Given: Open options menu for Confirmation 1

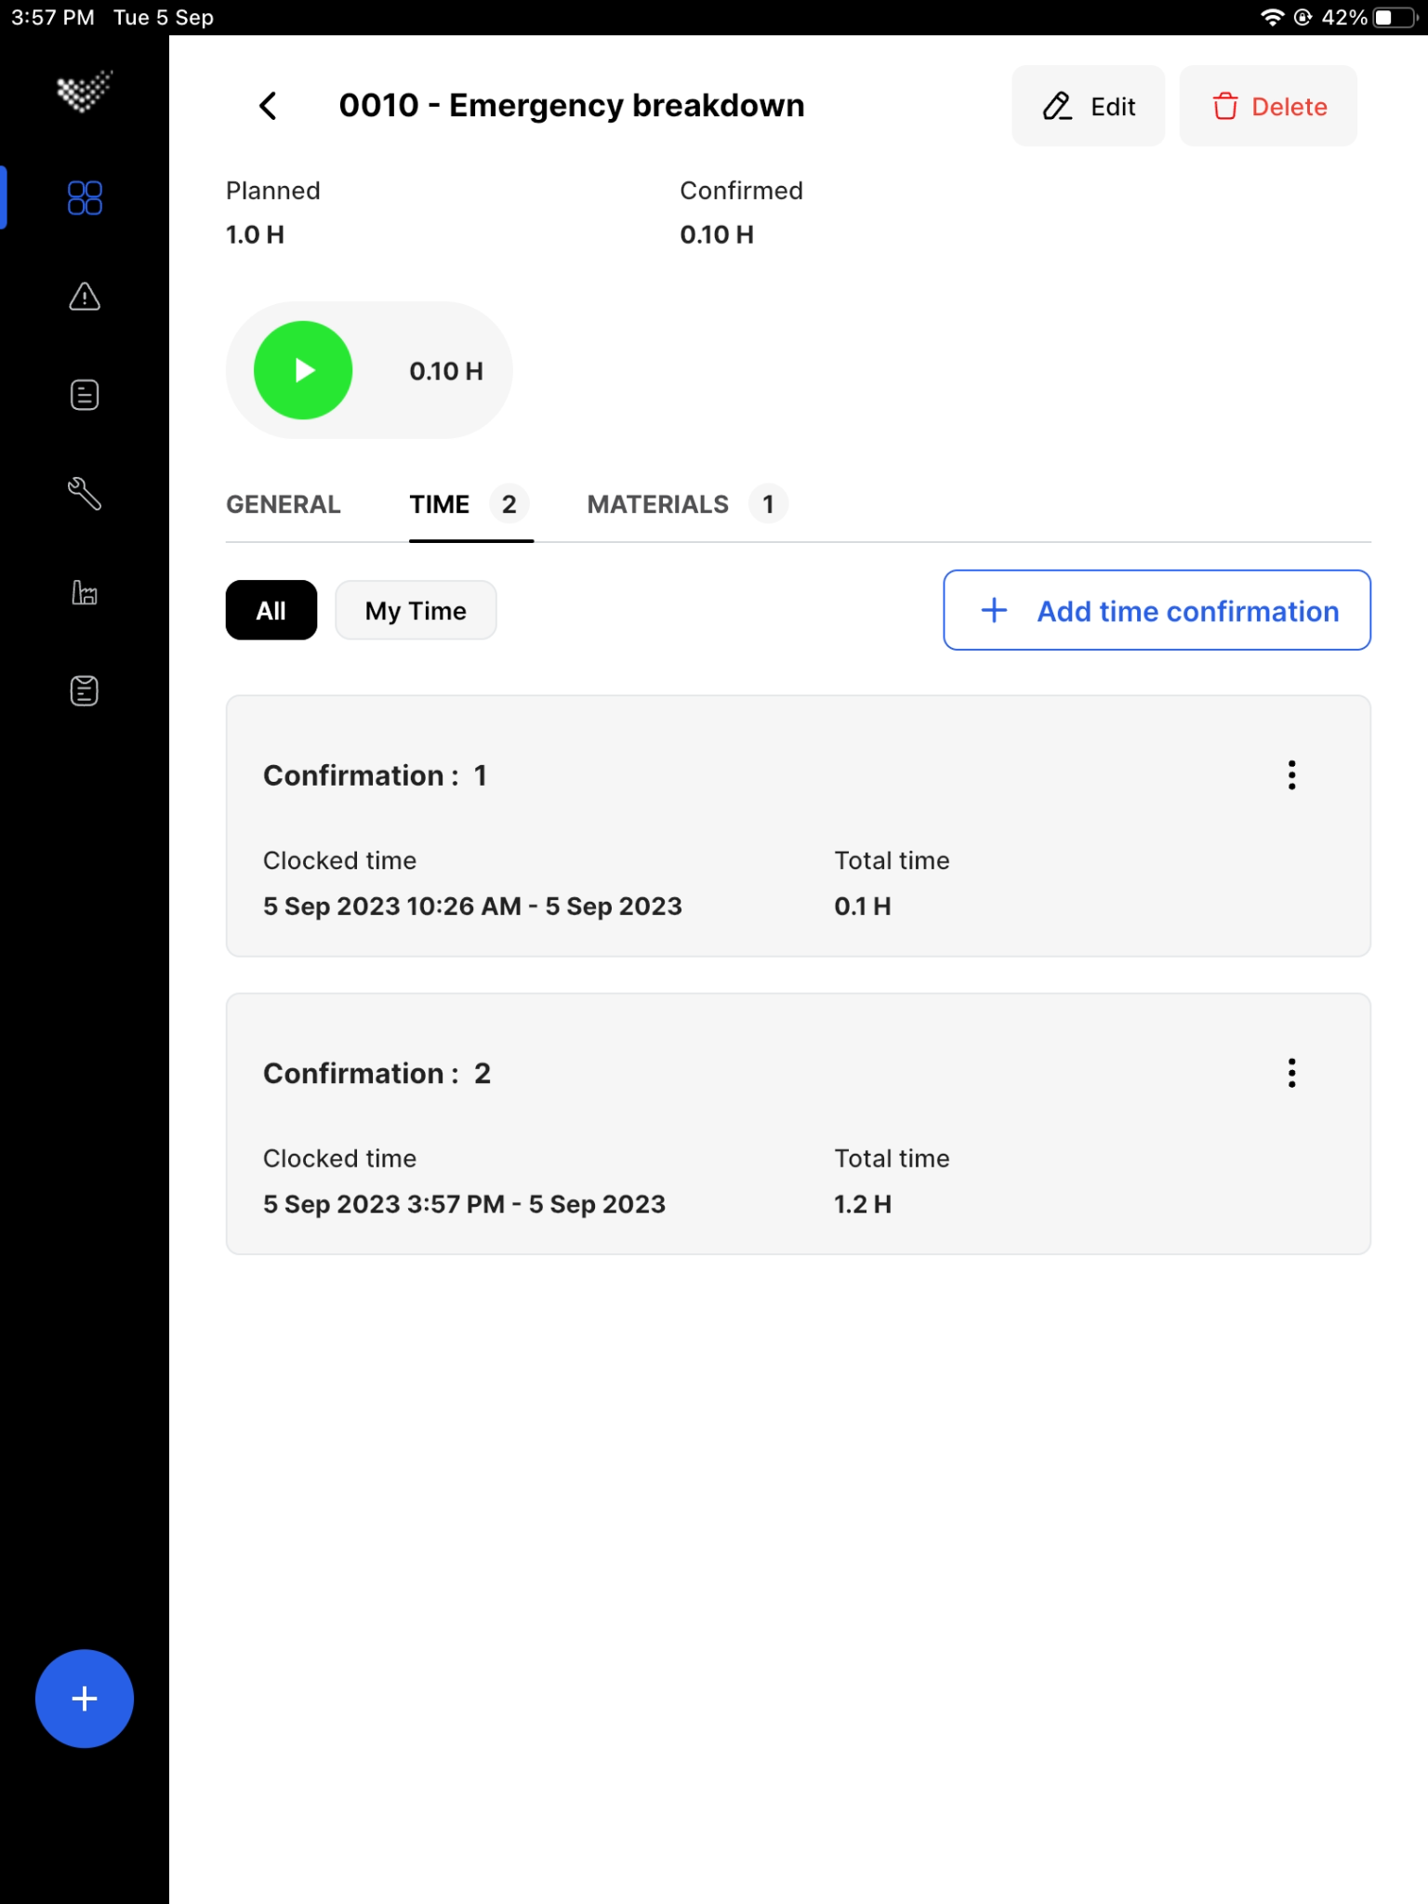Looking at the screenshot, I should pos(1291,774).
